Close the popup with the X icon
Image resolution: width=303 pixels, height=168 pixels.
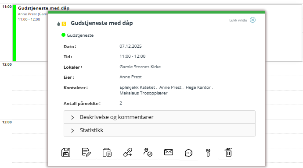252,20
